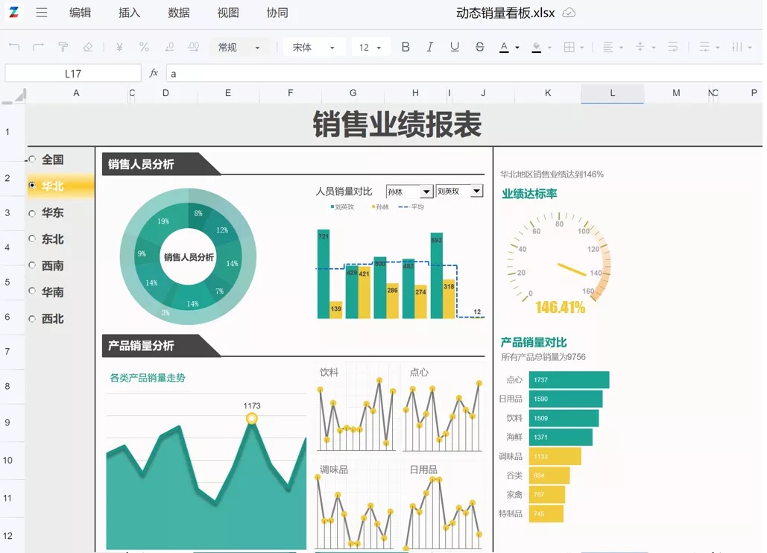This screenshot has height=553, width=767.
Task: Open the font size 12 dropdown
Action: 370,48
